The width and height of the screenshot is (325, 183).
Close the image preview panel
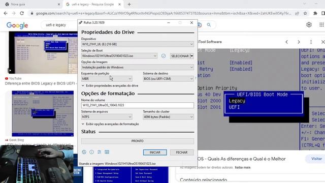coord(323,42)
